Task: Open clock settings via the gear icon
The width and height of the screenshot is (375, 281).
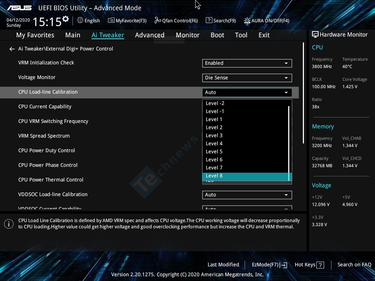Action: 66,19
